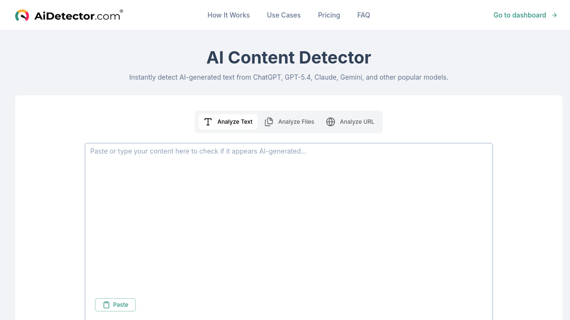Viewport: 570px width, 320px height.
Task: Click the AiDetector.com gauge logo icon
Action: (22, 16)
